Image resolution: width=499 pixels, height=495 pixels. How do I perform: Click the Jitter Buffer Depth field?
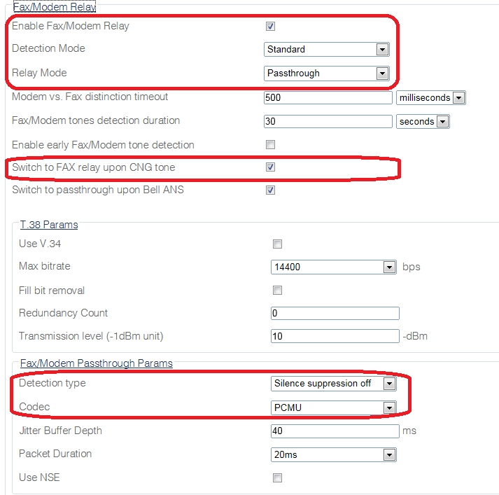click(x=335, y=431)
